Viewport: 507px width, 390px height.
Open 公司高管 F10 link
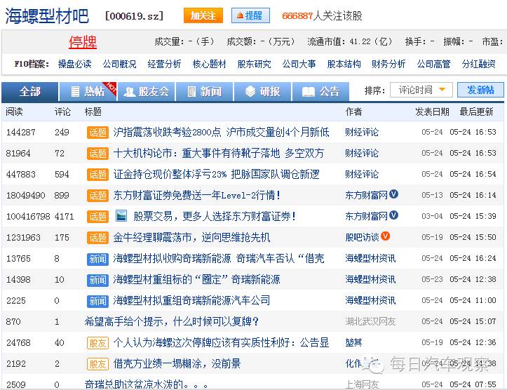tap(433, 64)
